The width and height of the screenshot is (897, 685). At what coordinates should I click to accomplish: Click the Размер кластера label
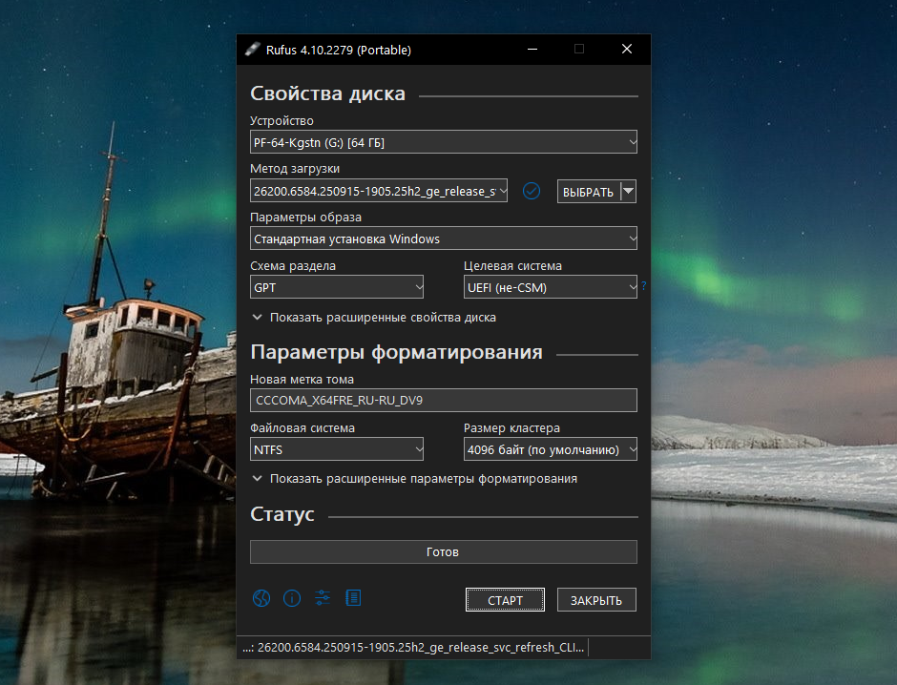click(x=512, y=427)
